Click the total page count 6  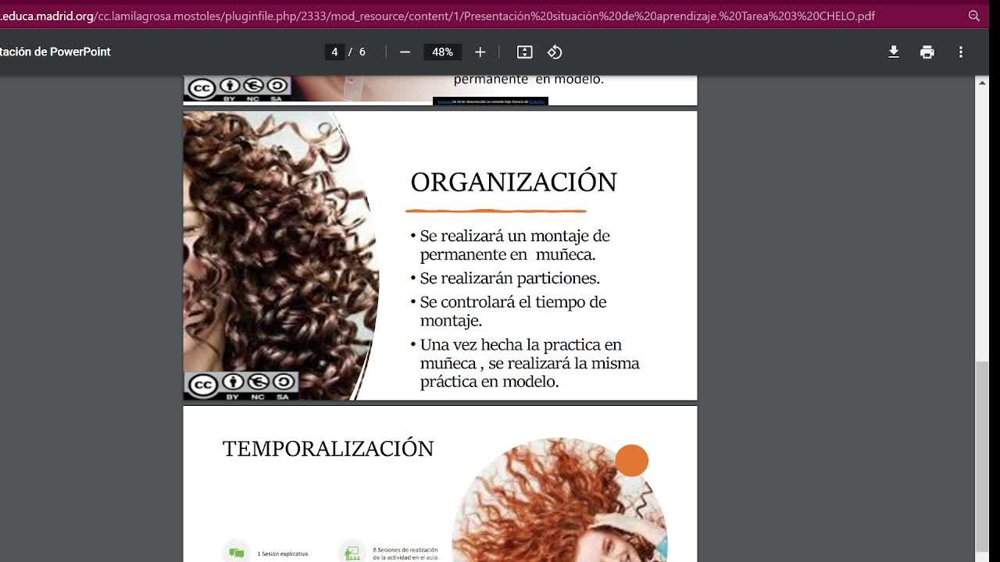pyautogui.click(x=362, y=52)
